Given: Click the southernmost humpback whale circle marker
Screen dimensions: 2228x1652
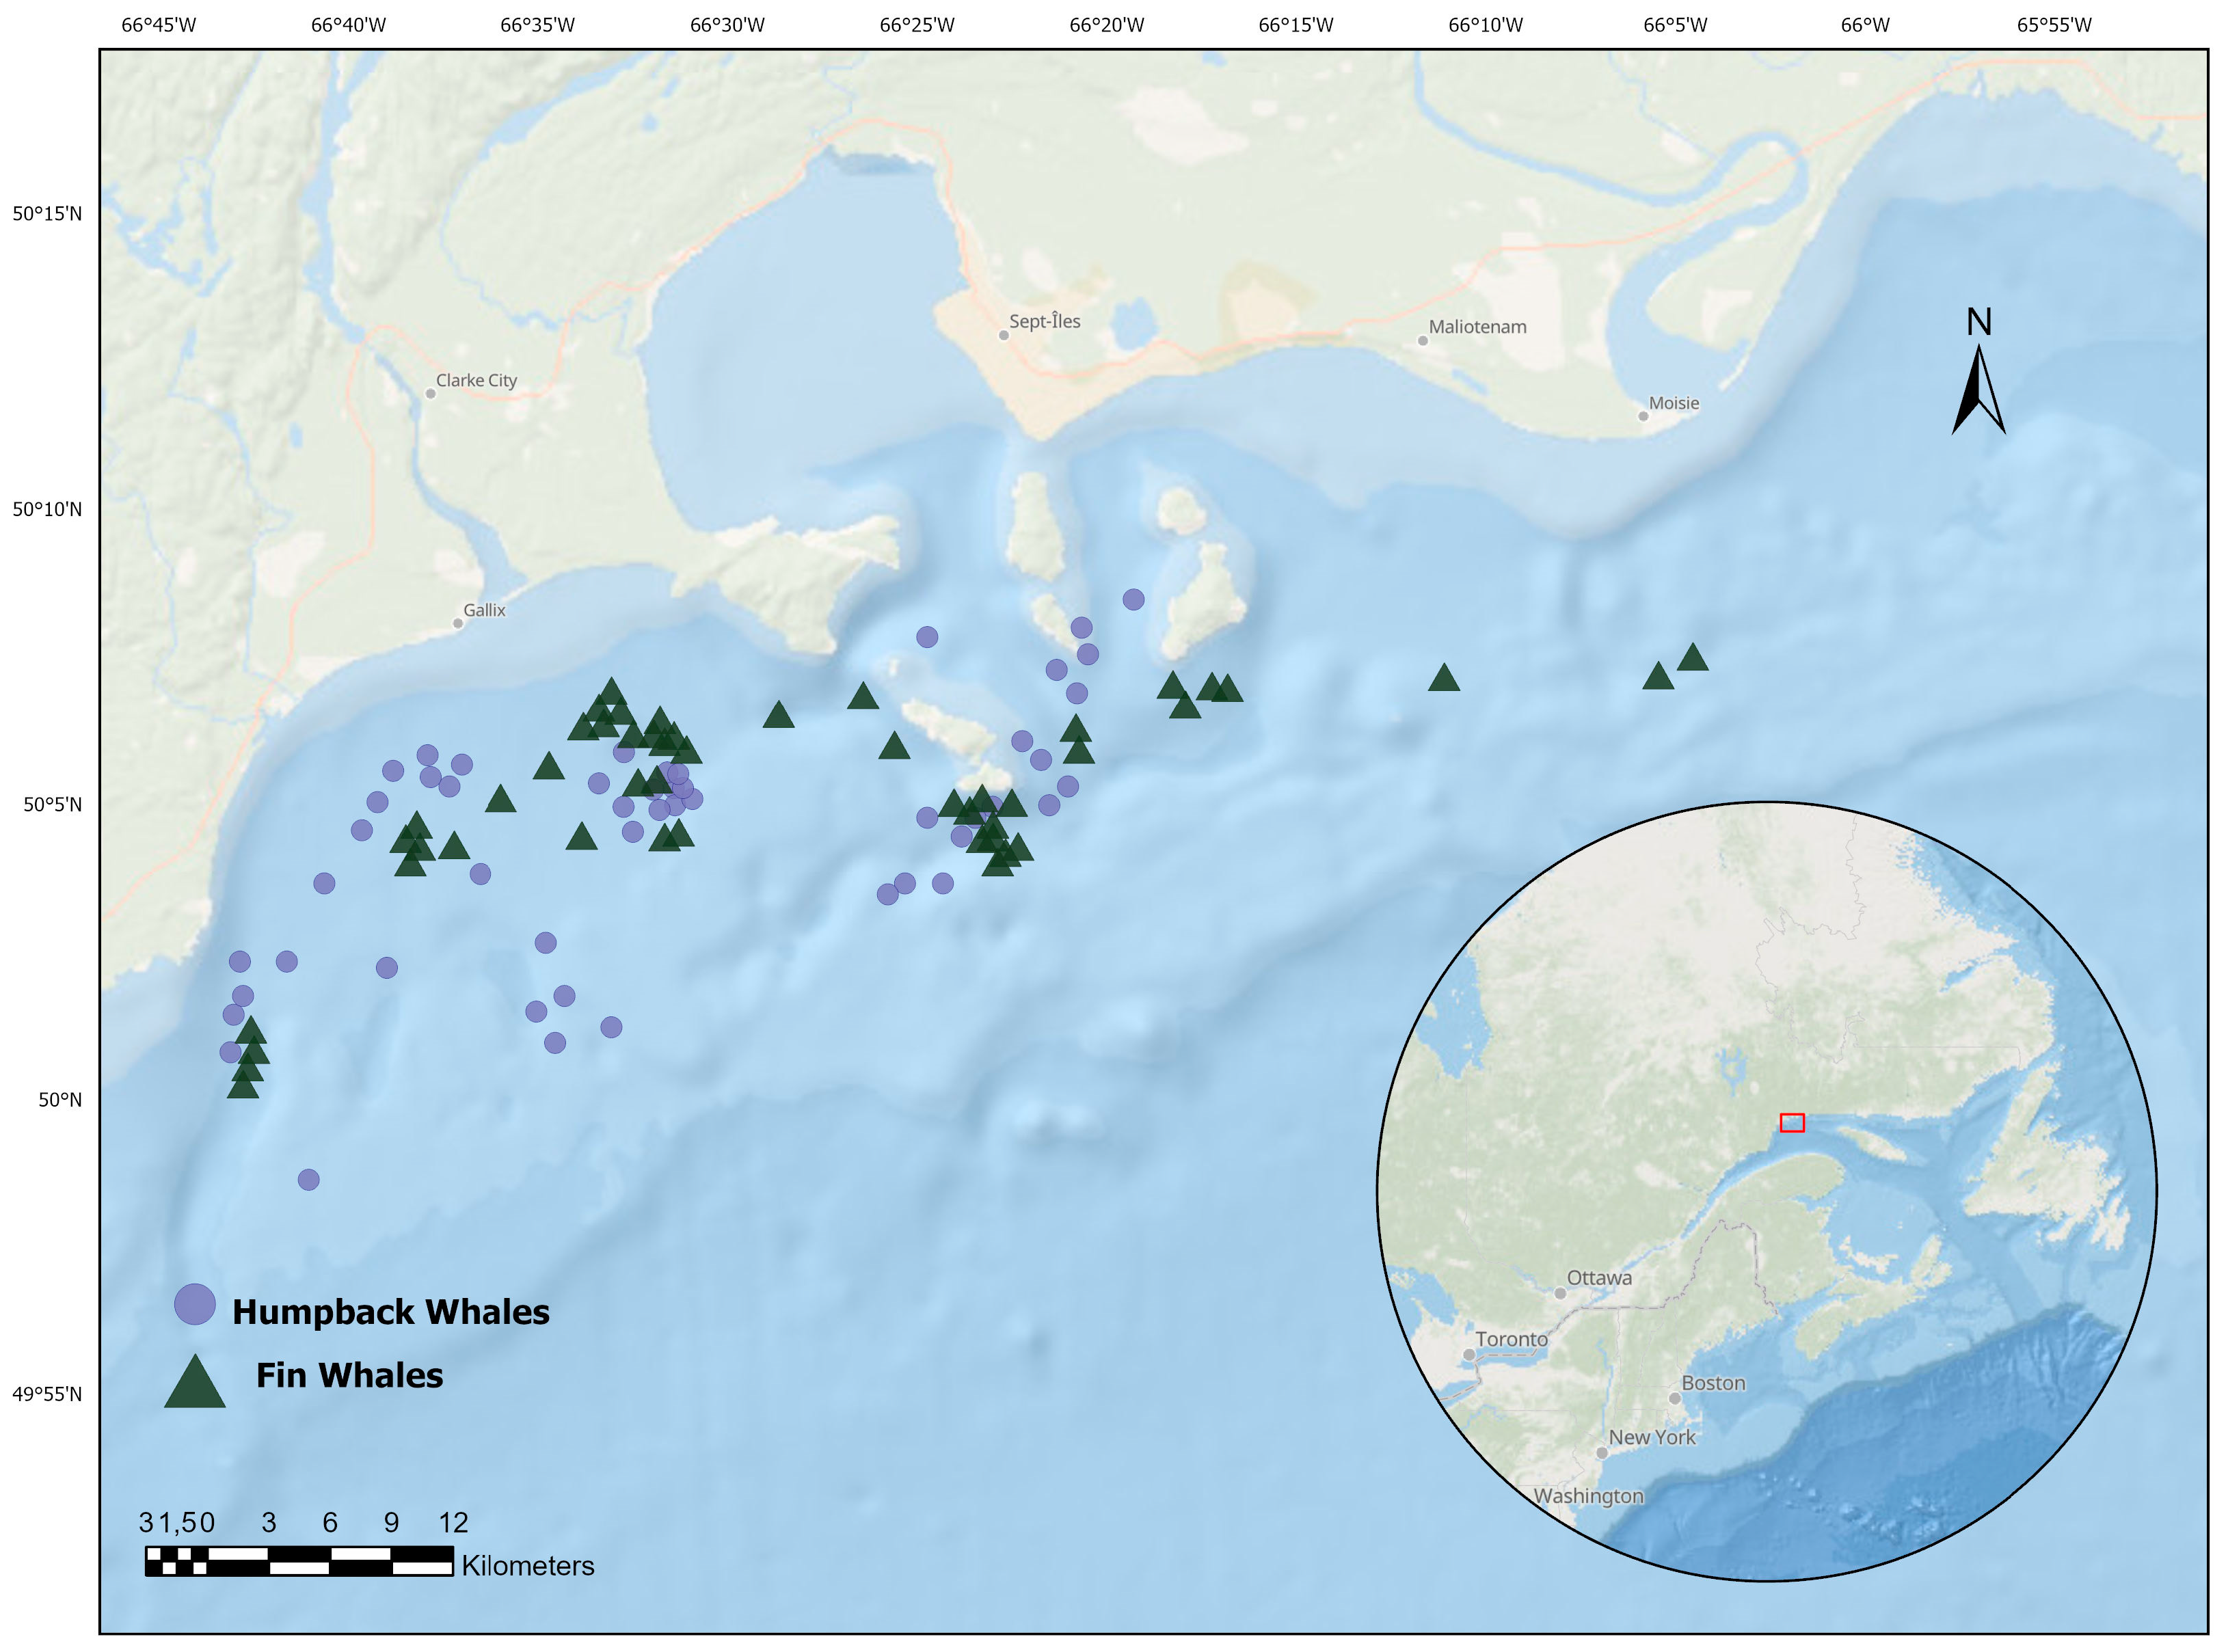Looking at the screenshot, I should 308,1180.
